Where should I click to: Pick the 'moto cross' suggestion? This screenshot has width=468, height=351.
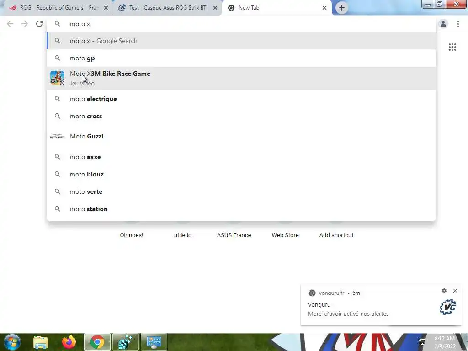pyautogui.click(x=241, y=116)
